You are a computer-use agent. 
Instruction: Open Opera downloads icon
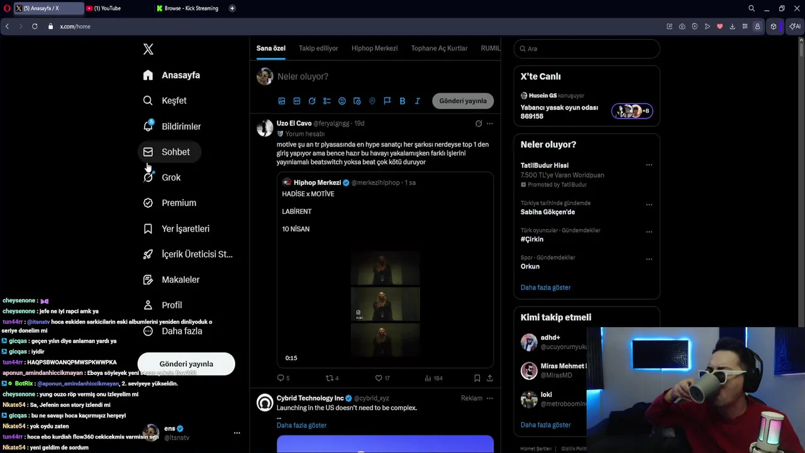tap(732, 26)
